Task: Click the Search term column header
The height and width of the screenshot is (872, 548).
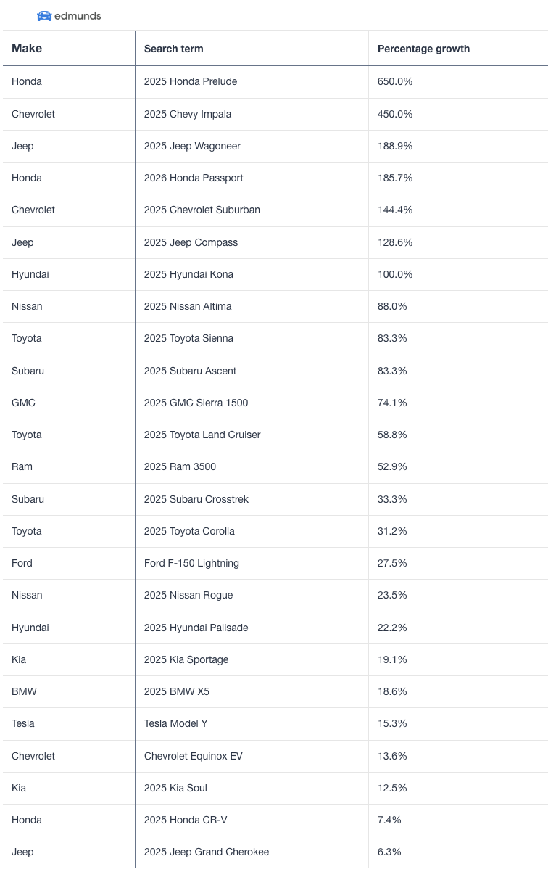Action: (x=173, y=49)
